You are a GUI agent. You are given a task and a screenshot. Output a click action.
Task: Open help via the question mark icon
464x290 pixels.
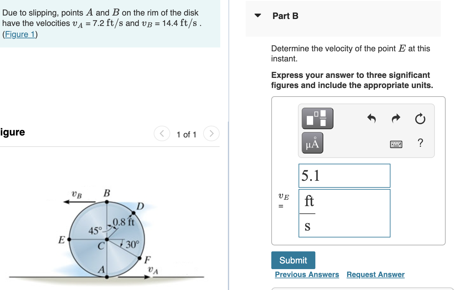pyautogui.click(x=420, y=143)
